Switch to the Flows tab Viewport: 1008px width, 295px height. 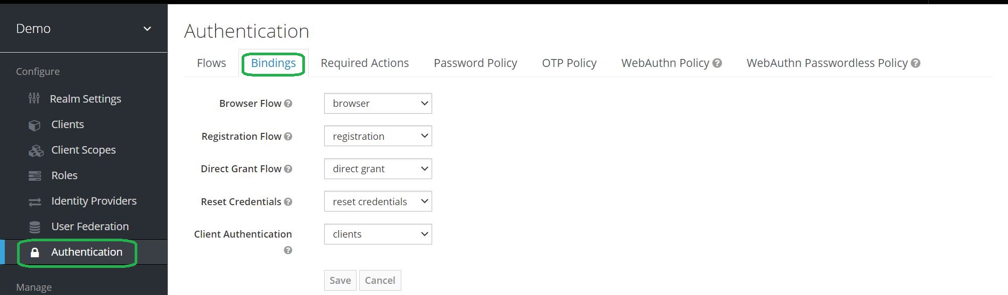(x=211, y=63)
